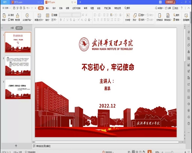Click the chart icon in right sidebar
Image resolution: width=192 pixels, height=153 pixels.
pos(189,65)
